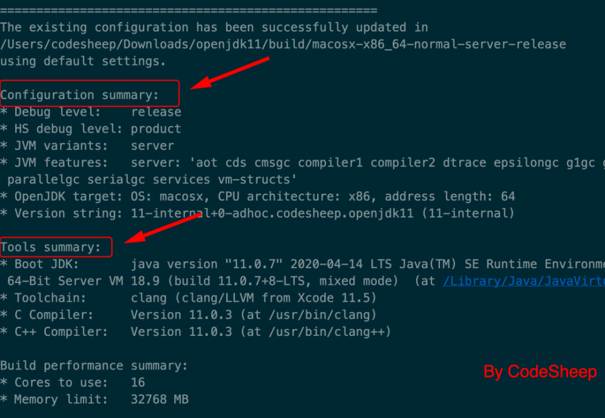Click the OpenJDK target line
605x418 pixels.
tap(258, 197)
